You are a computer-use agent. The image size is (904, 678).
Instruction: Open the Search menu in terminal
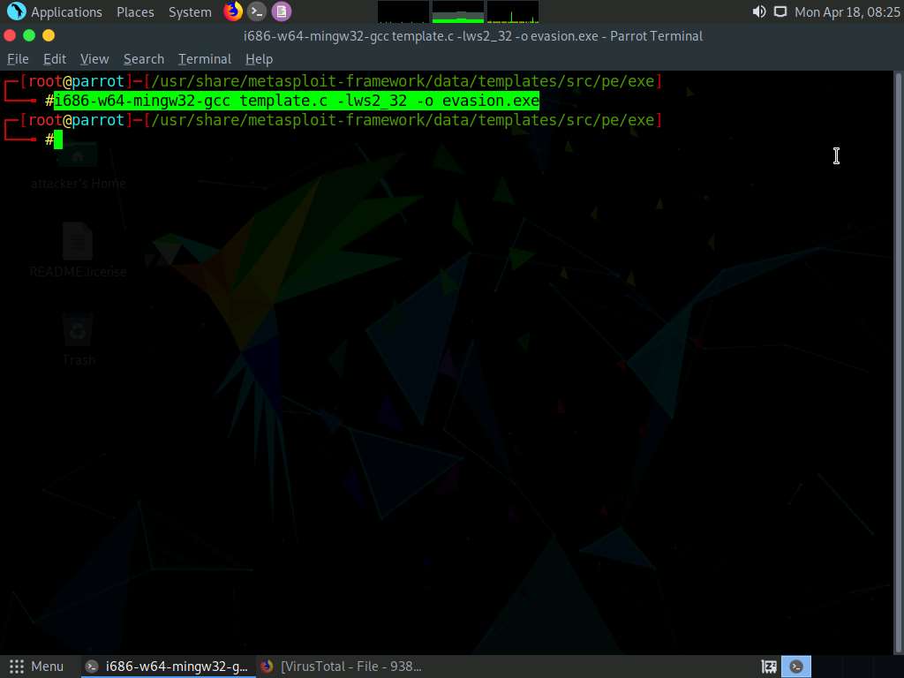point(144,59)
